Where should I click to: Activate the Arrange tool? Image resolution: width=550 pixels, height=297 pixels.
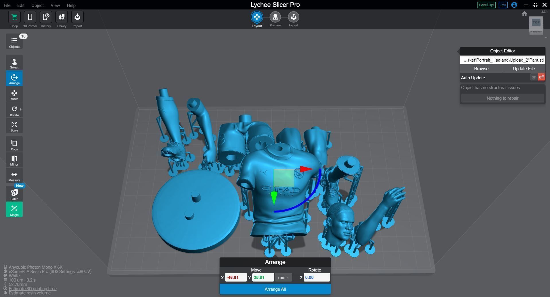[14, 78]
